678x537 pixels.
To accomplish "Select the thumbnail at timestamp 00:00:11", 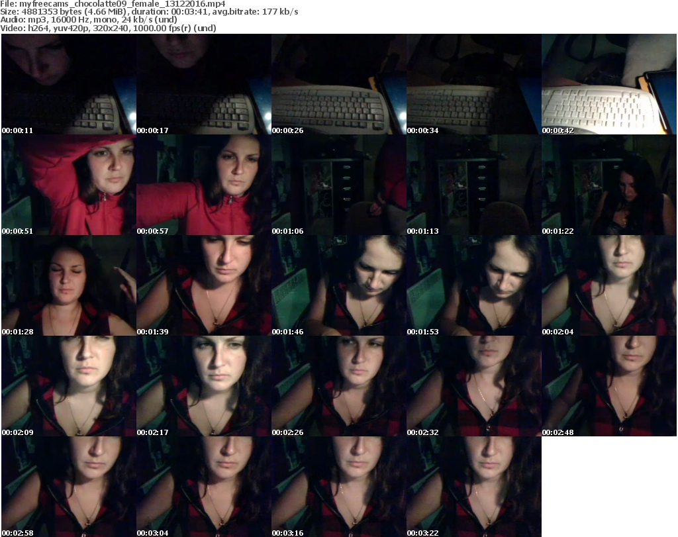I will point(69,84).
